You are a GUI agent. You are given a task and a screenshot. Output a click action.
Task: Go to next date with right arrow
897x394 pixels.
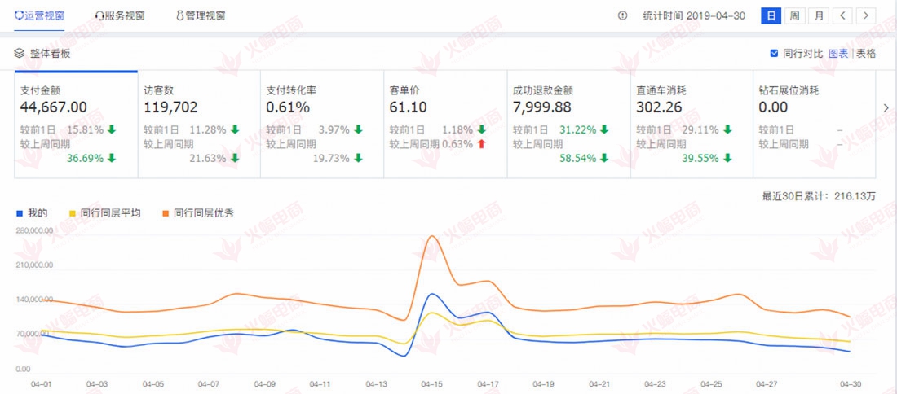(865, 15)
